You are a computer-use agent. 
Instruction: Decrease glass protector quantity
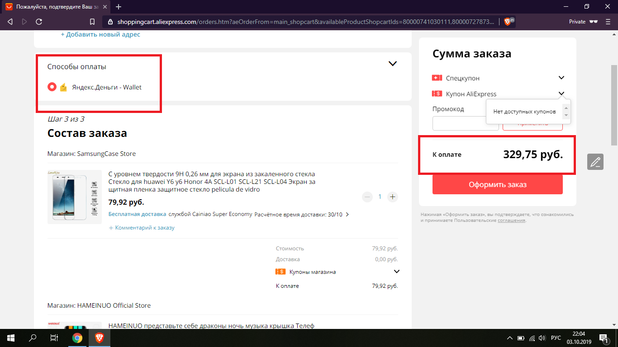[367, 197]
